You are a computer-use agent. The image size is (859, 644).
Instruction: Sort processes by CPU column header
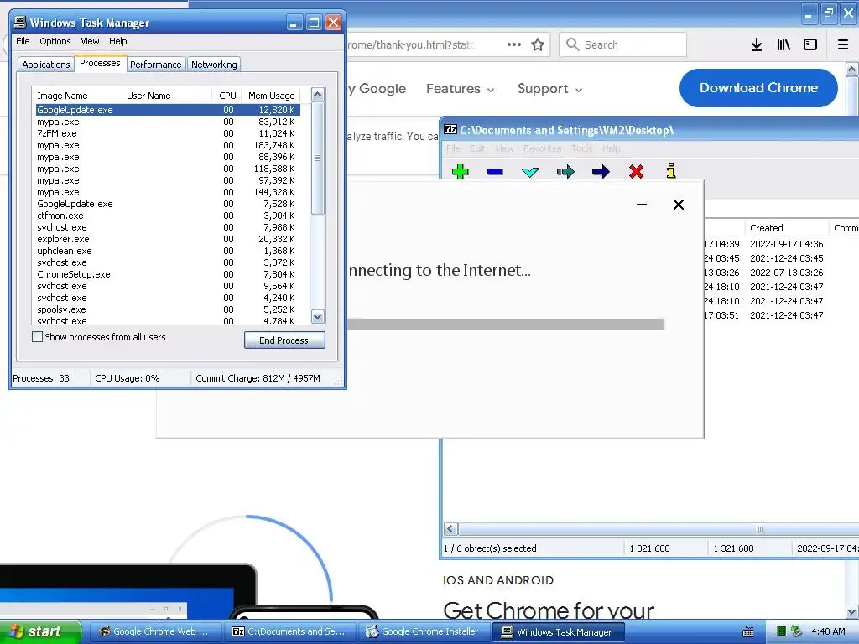point(226,96)
